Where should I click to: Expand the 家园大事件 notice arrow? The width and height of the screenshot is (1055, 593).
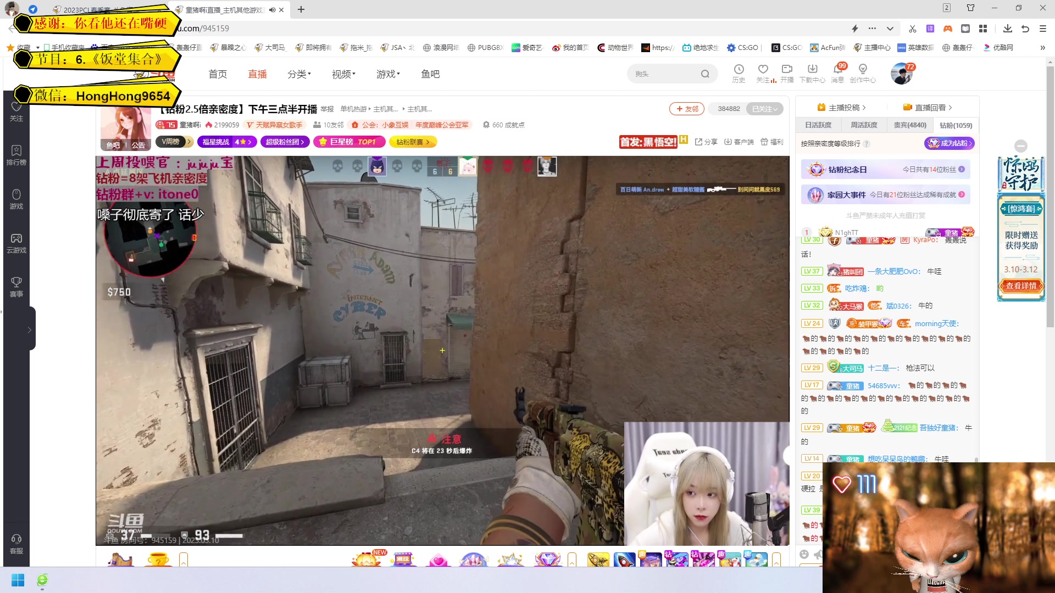[962, 194]
